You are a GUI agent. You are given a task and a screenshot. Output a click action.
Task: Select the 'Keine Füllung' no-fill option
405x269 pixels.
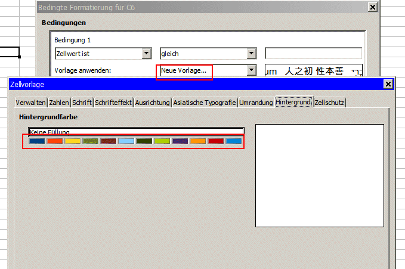(136, 132)
